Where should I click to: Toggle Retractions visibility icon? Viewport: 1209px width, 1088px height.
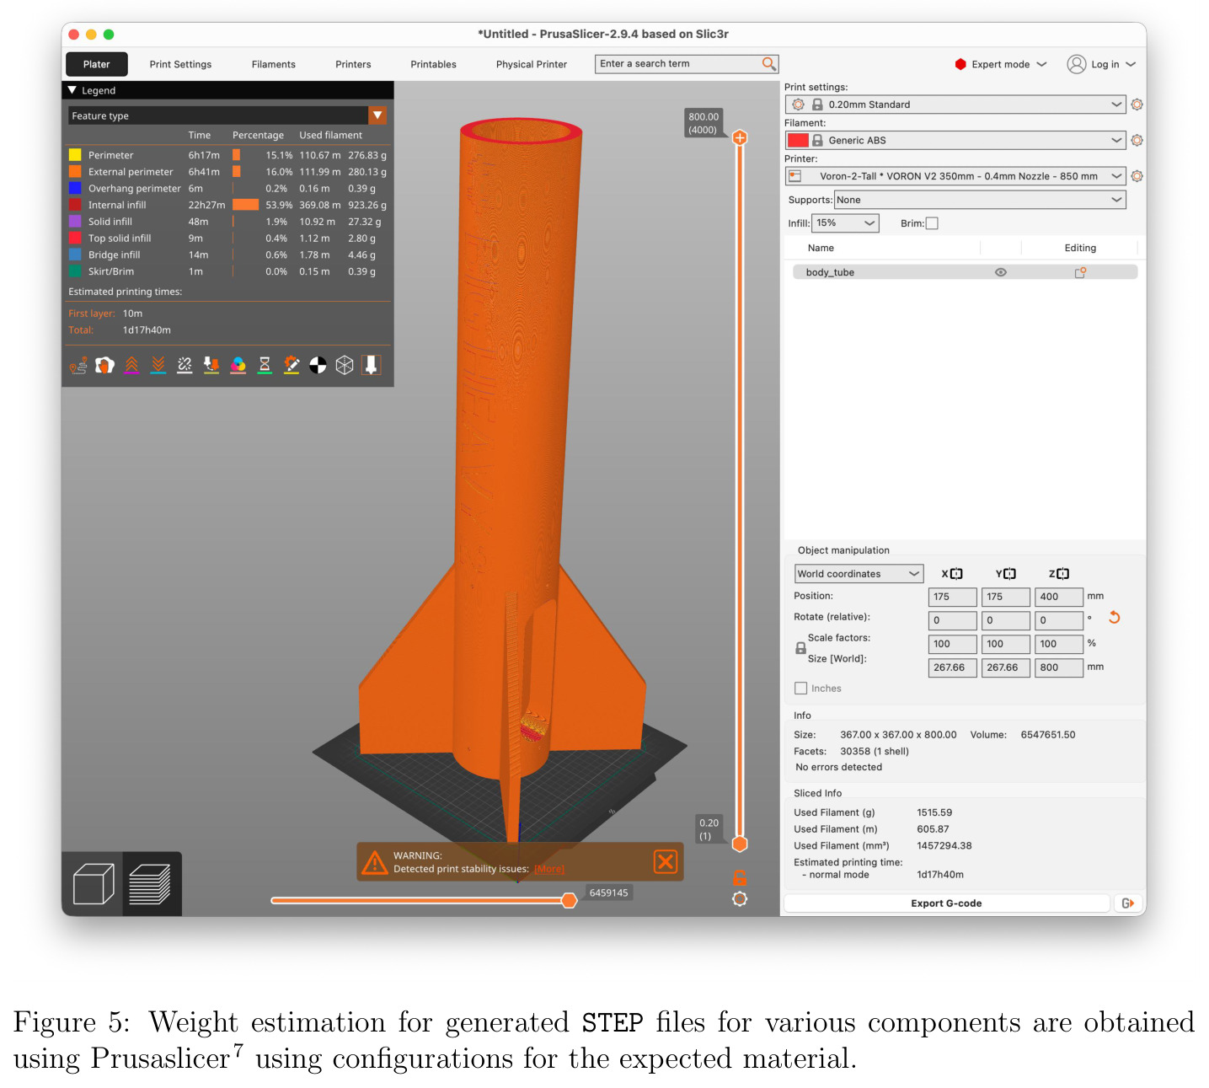tap(131, 365)
